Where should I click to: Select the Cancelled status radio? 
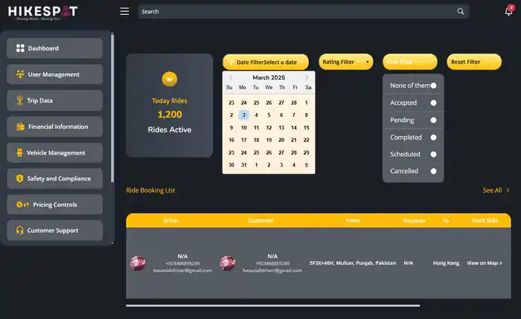(433, 171)
